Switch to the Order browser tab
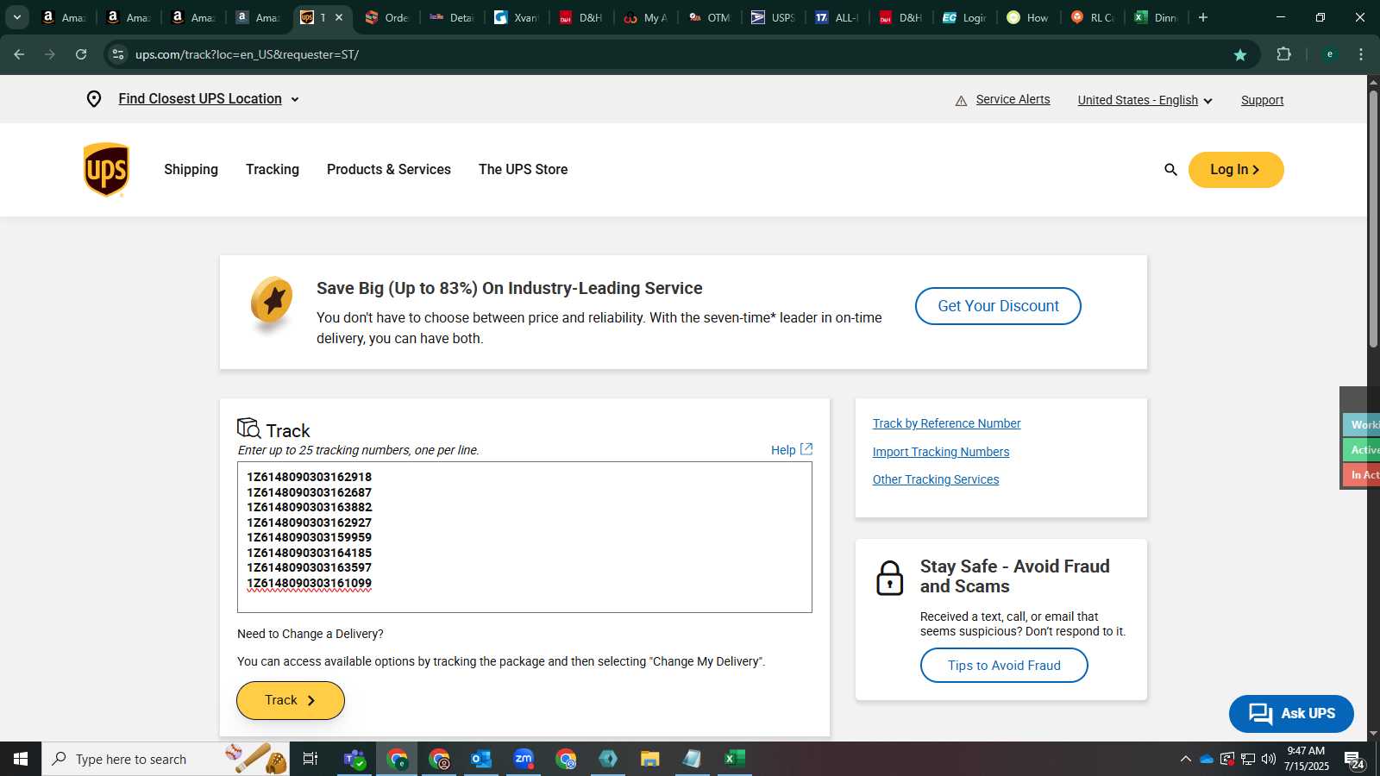Viewport: 1380px width, 776px height. coord(387,17)
